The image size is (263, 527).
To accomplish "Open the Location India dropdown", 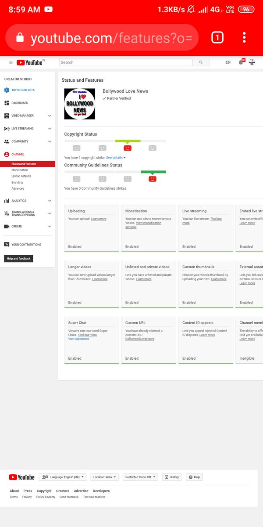I will click(104, 477).
